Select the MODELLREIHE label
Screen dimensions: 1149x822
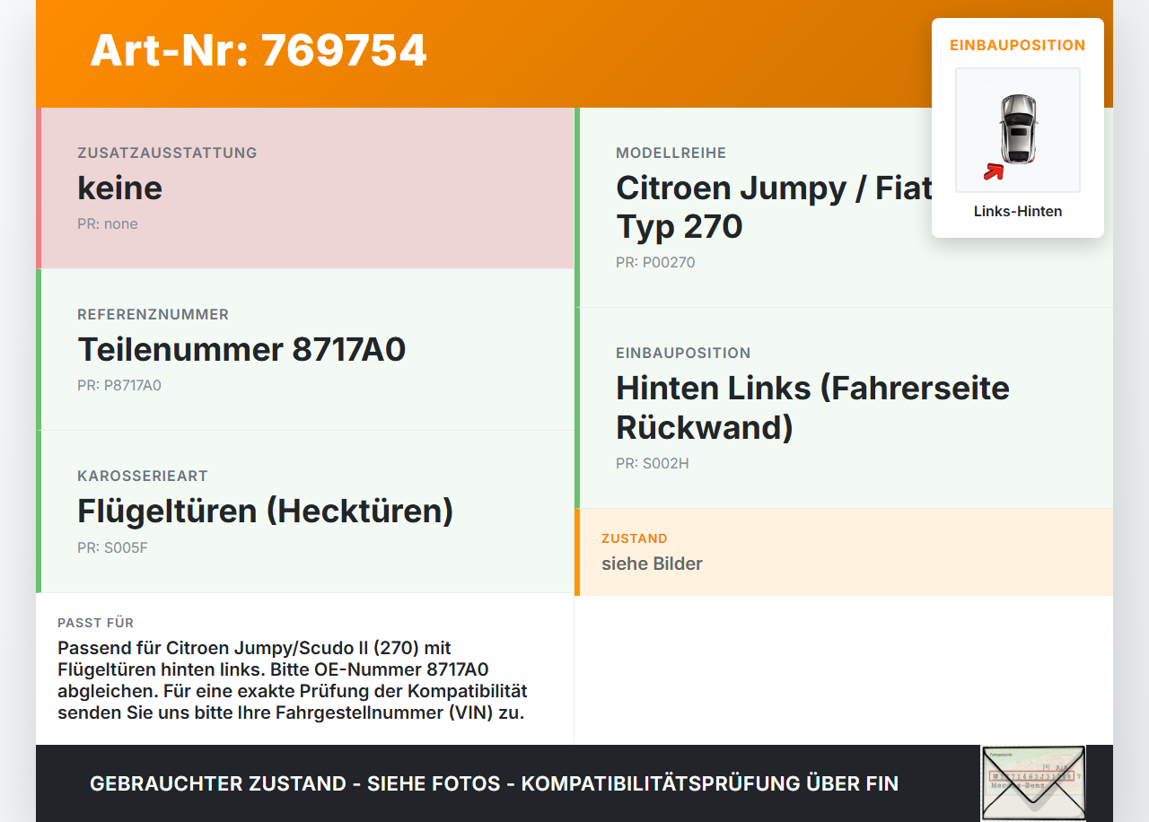point(671,153)
